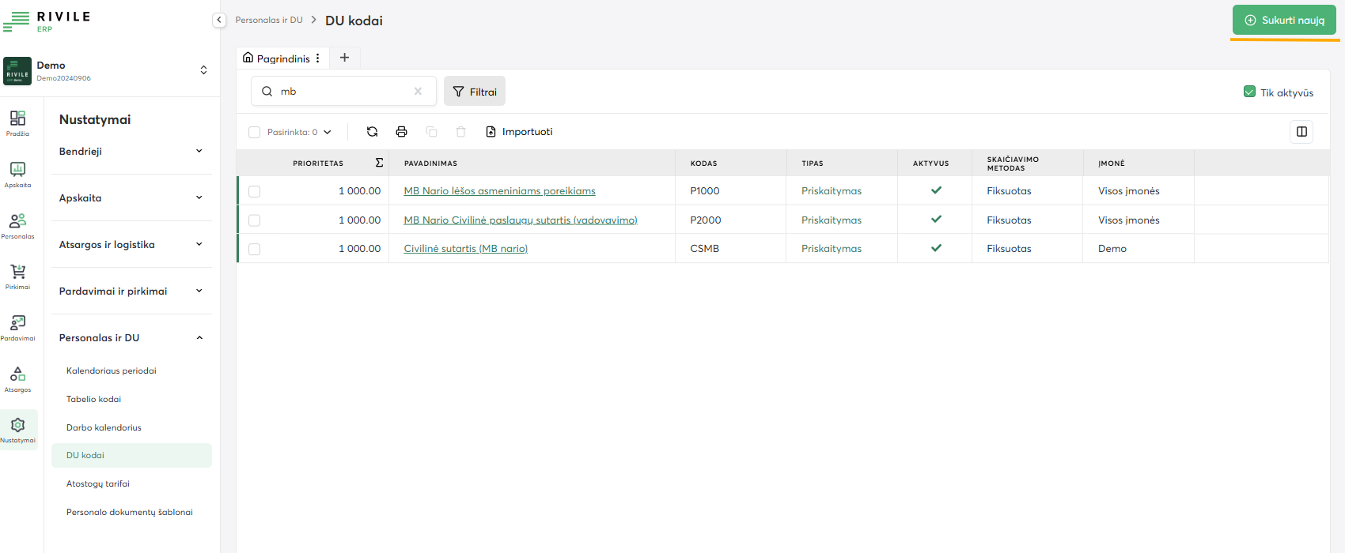Click the print icon in toolbar
This screenshot has height=553, width=1345.
(x=401, y=132)
